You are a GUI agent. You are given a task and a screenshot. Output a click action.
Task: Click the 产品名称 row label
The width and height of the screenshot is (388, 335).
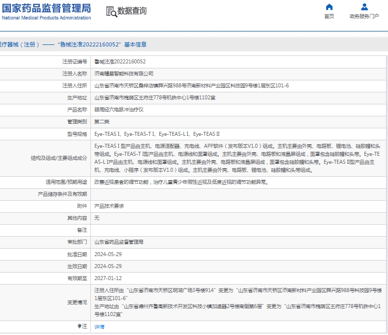(77, 110)
